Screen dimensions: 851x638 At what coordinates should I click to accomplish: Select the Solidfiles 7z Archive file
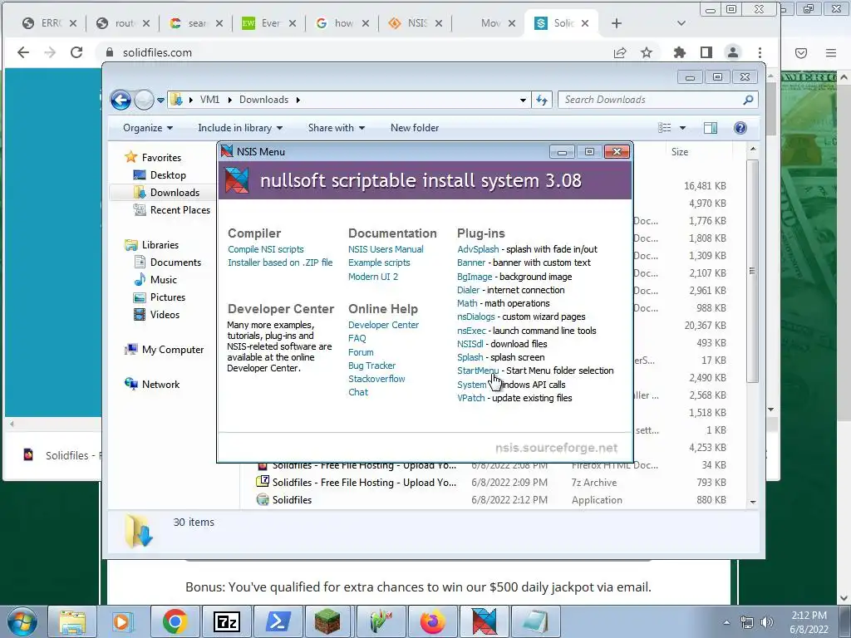pos(493,483)
